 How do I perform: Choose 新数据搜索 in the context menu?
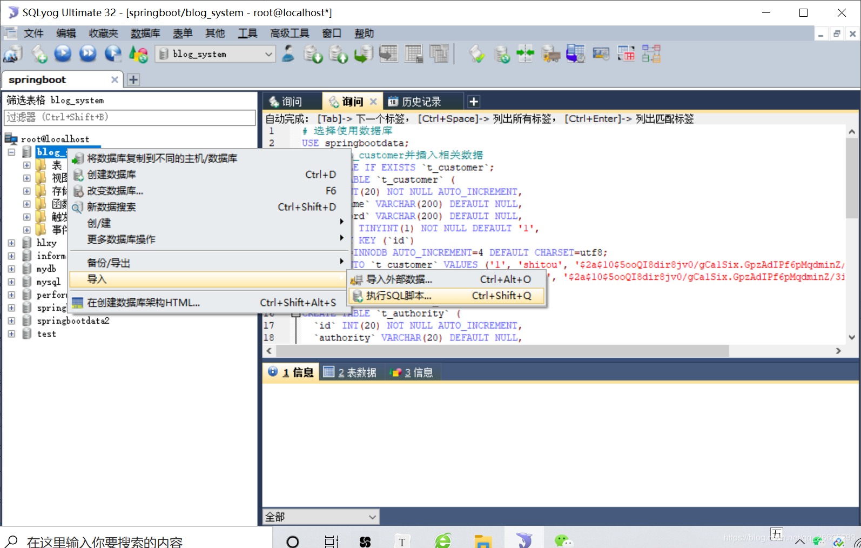click(208, 207)
